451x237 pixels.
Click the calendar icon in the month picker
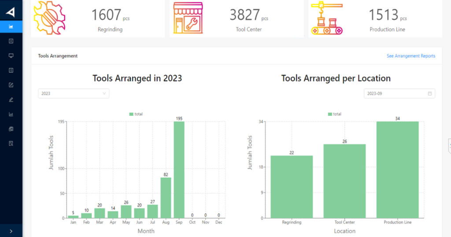(x=430, y=93)
